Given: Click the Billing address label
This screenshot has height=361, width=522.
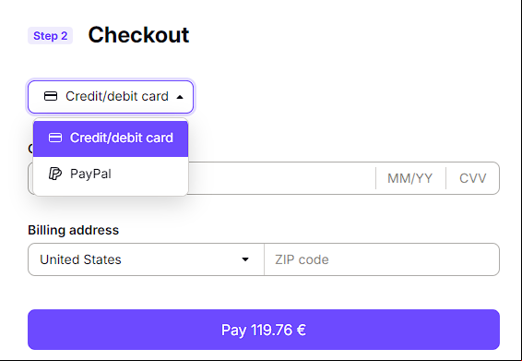Looking at the screenshot, I should click(73, 230).
